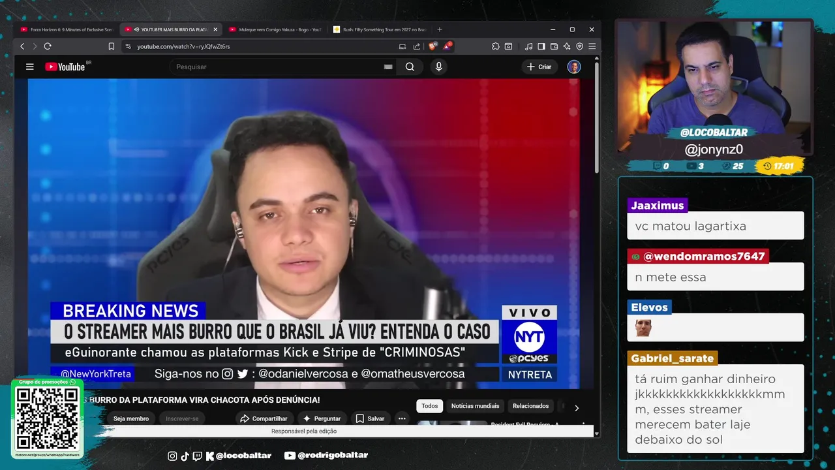Open the YouTube account avatar menu
Screen dimensions: 835x470
pos(574,67)
